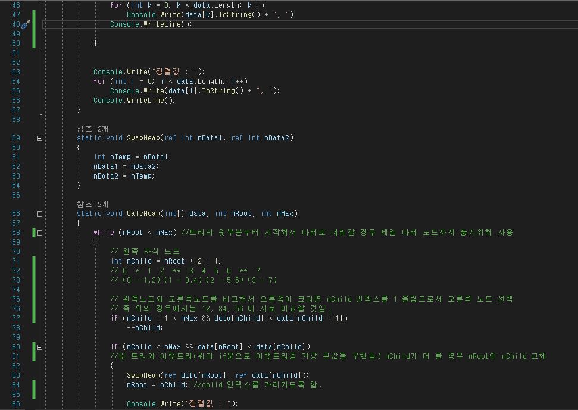The height and width of the screenshot is (410, 578).
Task: Click the Console.WriteLine() statement on line 48
Action: pyautogui.click(x=151, y=24)
